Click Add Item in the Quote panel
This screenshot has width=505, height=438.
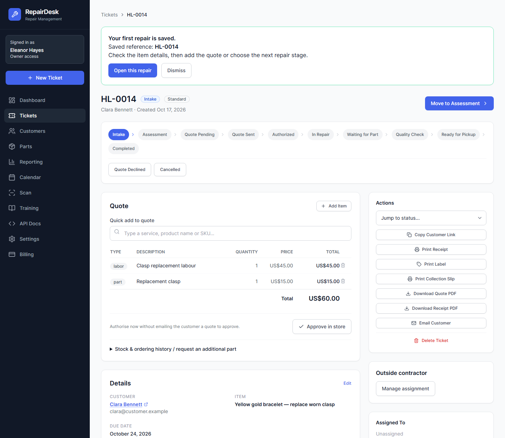point(334,206)
